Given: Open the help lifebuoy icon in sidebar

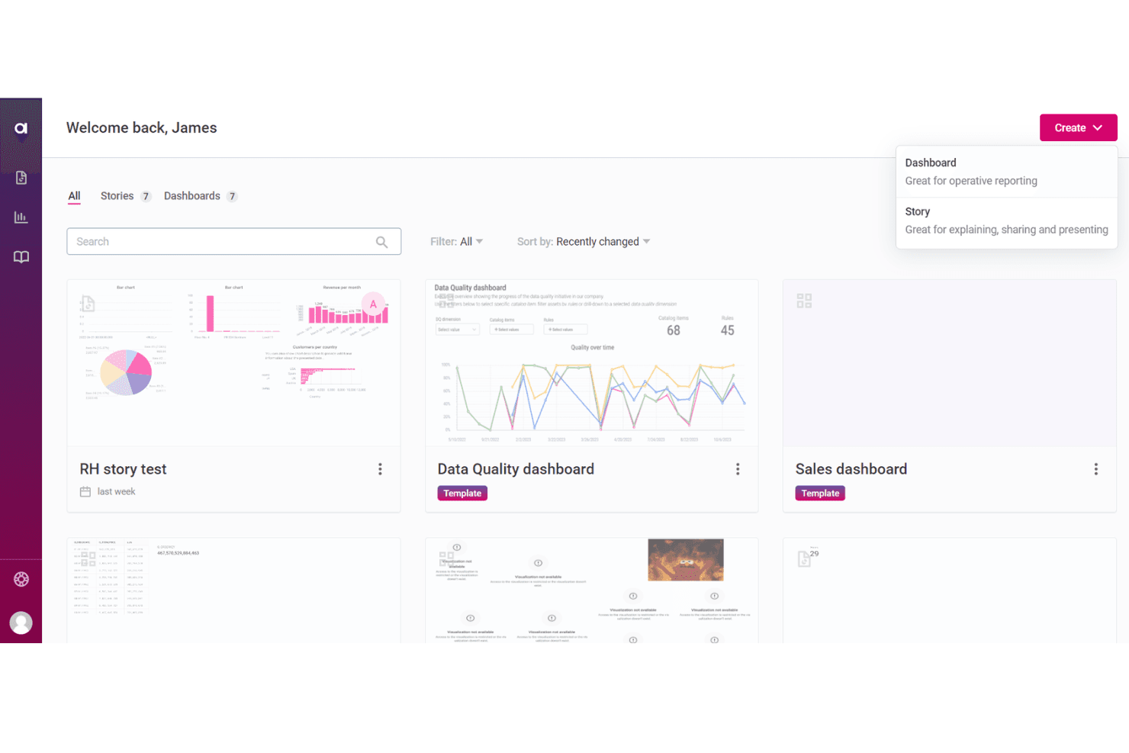Looking at the screenshot, I should coord(21,579).
